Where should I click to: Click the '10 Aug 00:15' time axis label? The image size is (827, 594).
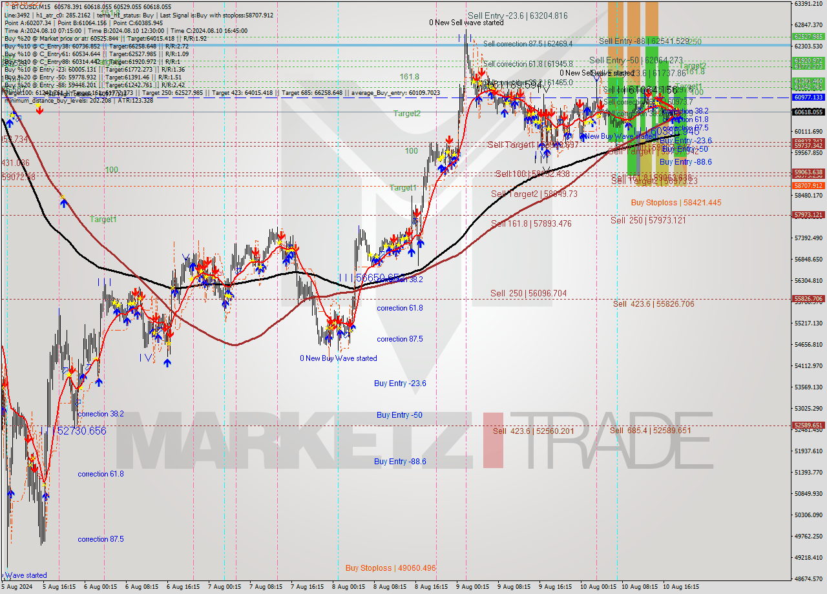(x=597, y=588)
